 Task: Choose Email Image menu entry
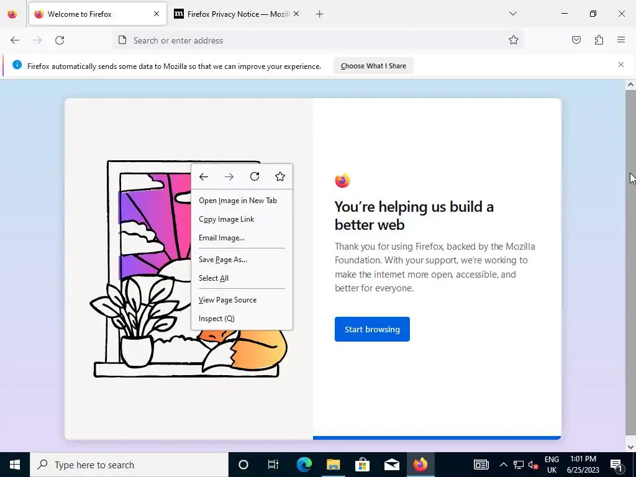click(242, 238)
